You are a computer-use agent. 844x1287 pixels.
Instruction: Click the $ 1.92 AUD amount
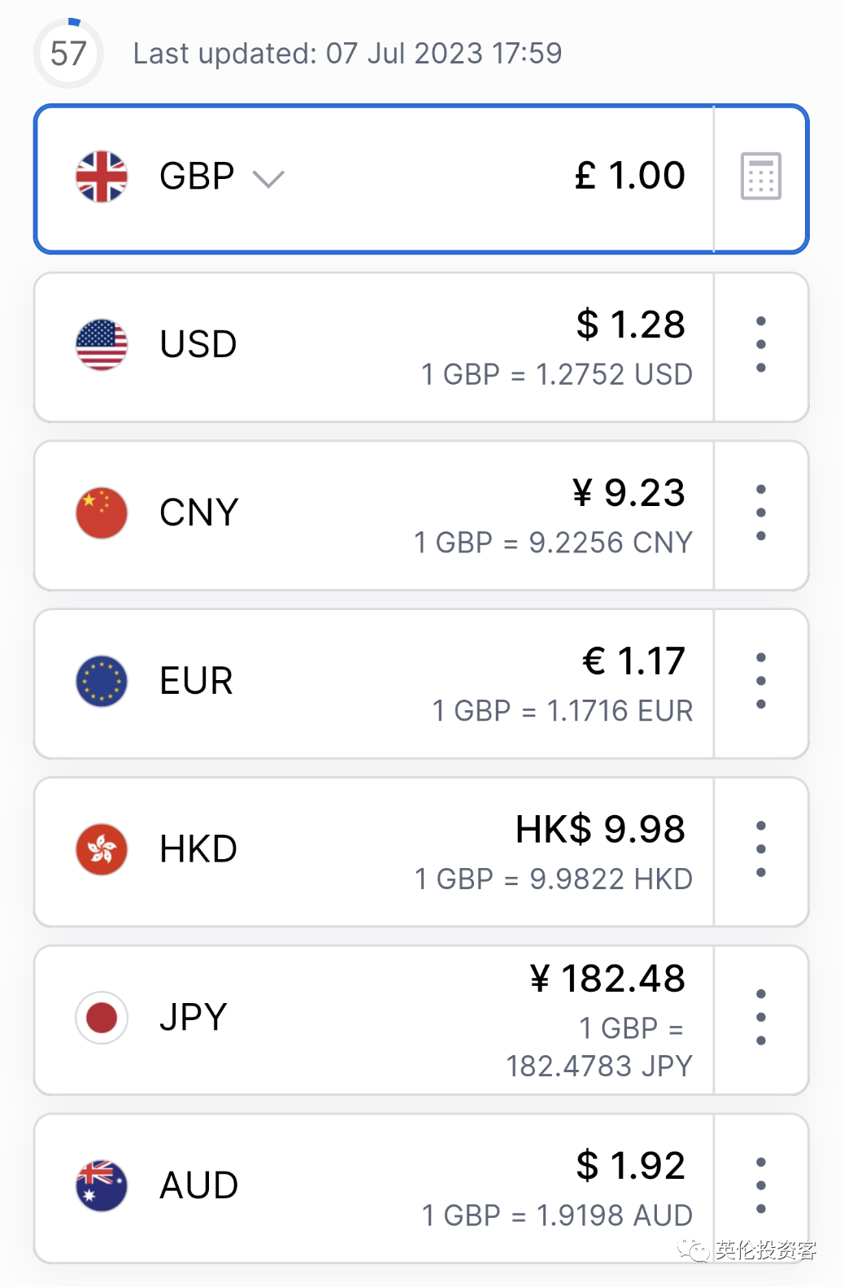[631, 1166]
